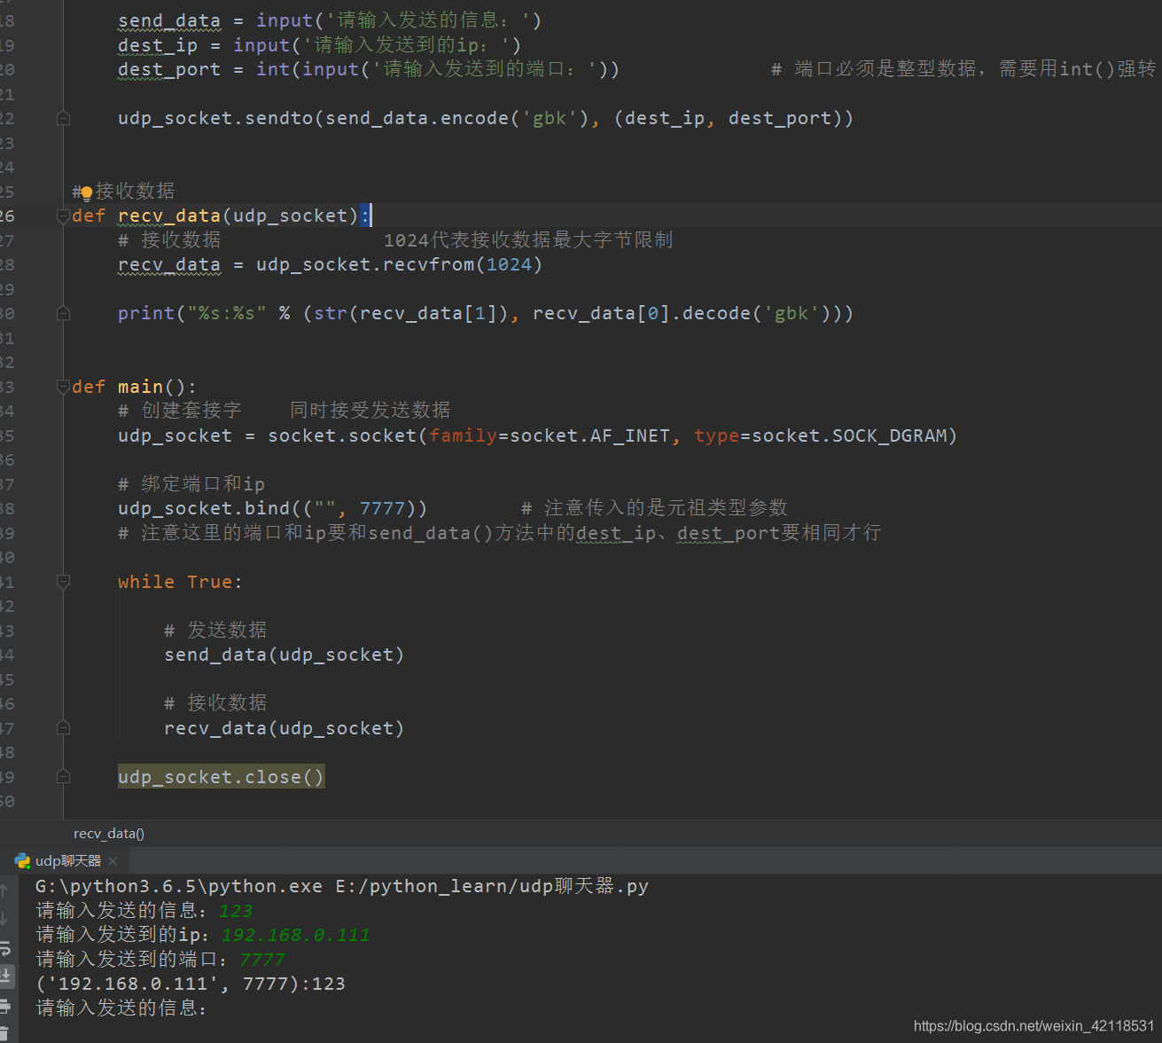The width and height of the screenshot is (1162, 1043).
Task: Click the fold end marker at recv_data(udp_socket) call
Action: [x=63, y=728]
